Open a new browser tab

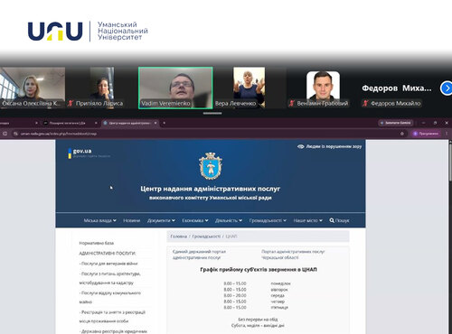(165, 123)
